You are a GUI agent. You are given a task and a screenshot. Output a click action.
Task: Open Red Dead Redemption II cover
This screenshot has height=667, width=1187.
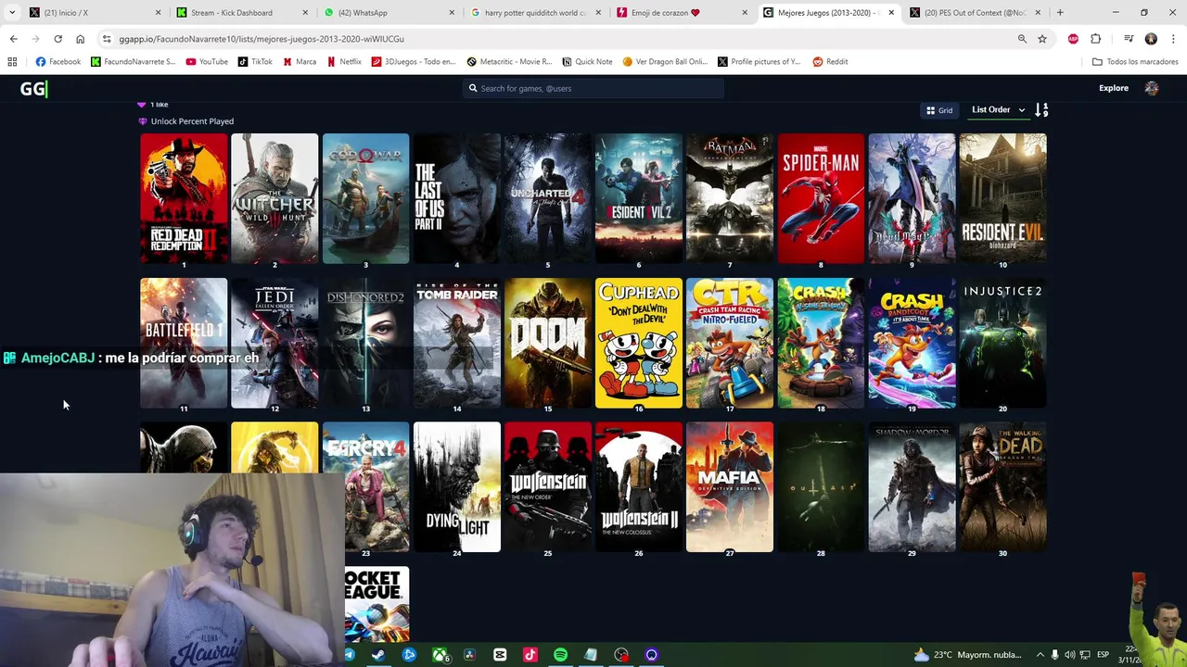pyautogui.click(x=184, y=198)
